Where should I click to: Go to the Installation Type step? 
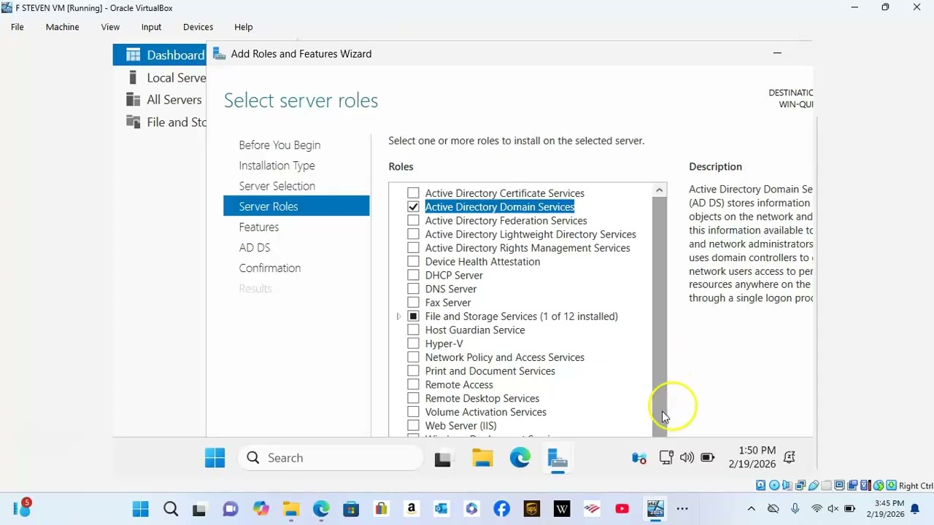(277, 166)
